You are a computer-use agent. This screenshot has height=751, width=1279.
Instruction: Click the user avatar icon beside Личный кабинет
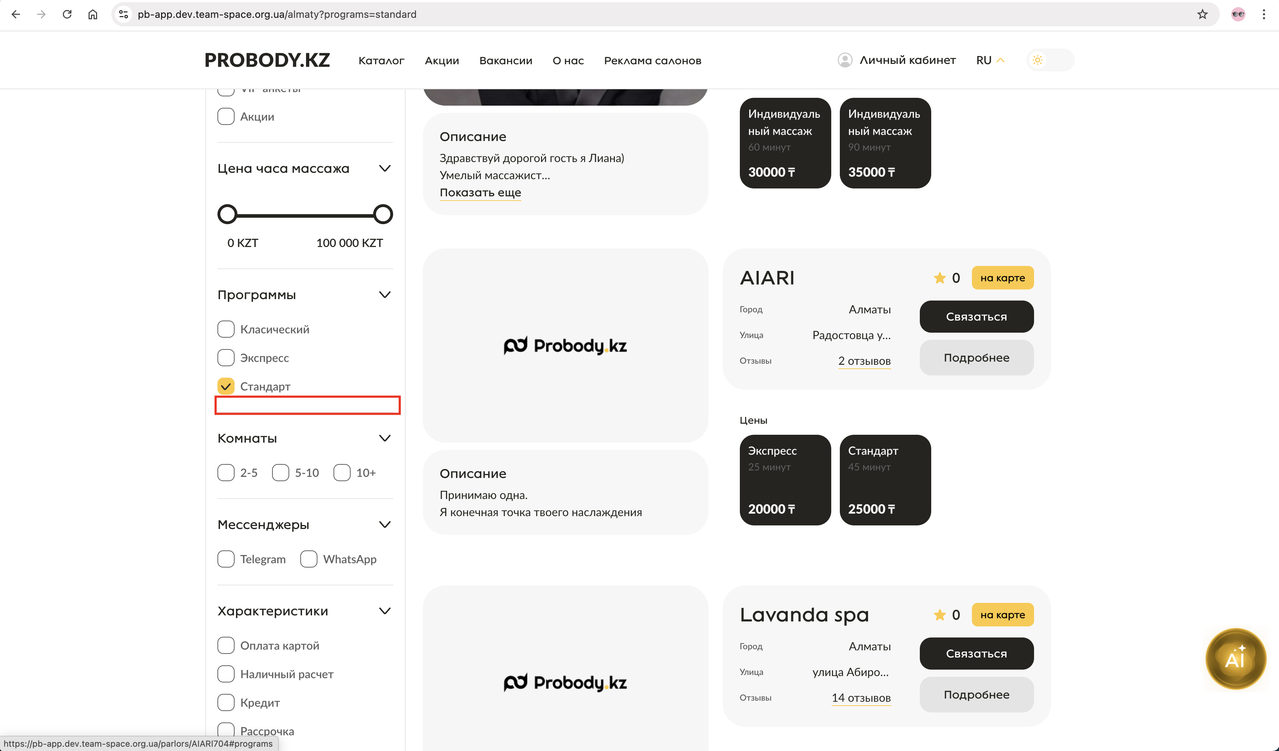[x=844, y=60]
